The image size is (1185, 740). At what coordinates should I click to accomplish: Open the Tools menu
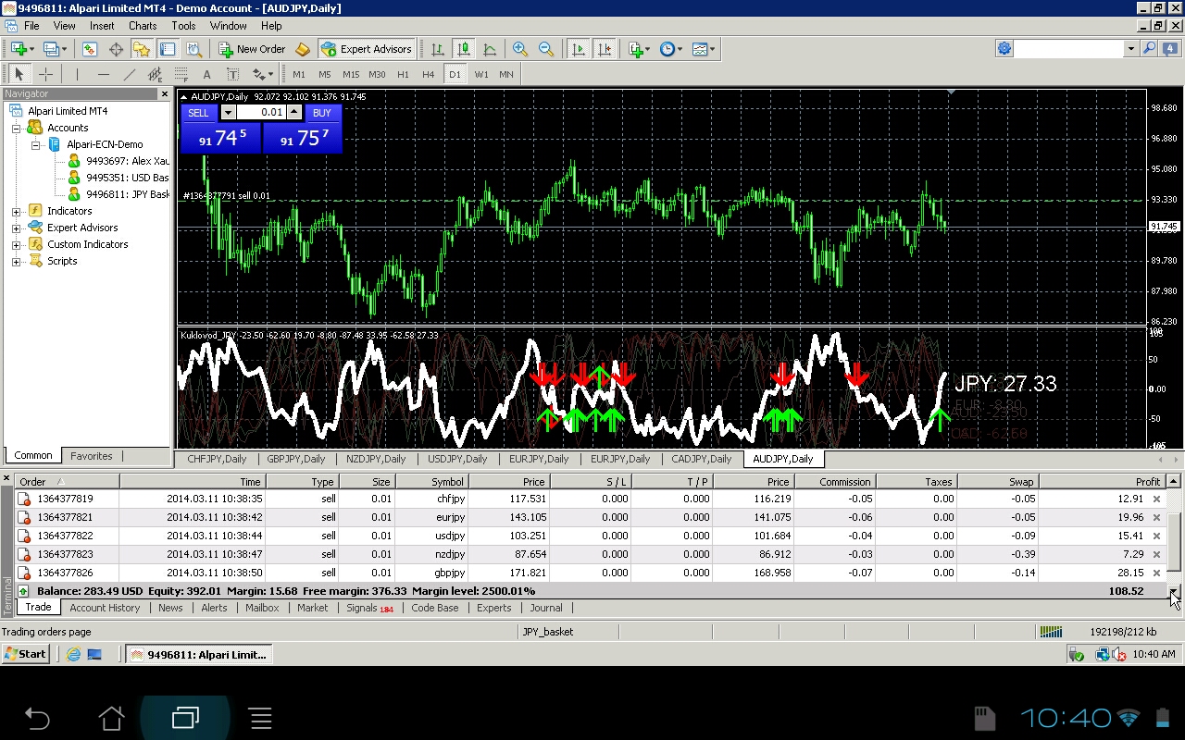(x=183, y=26)
